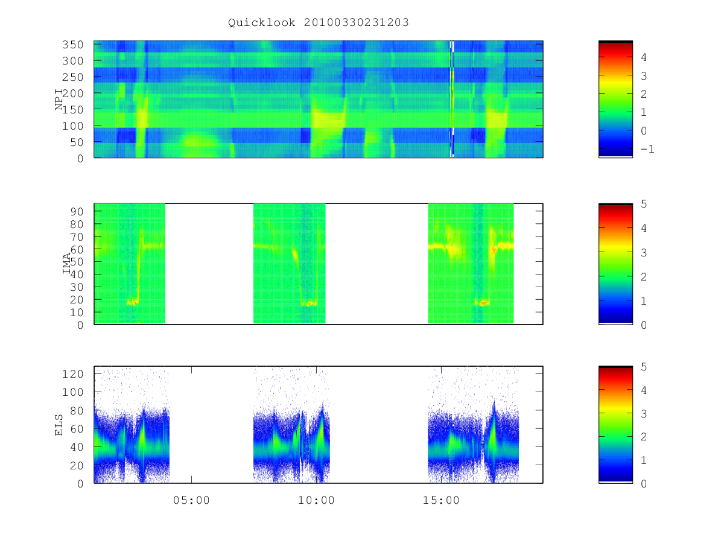Viewport: 724px width, 543px height.
Task: Click the 10:00 time tick label
Action: click(x=316, y=500)
